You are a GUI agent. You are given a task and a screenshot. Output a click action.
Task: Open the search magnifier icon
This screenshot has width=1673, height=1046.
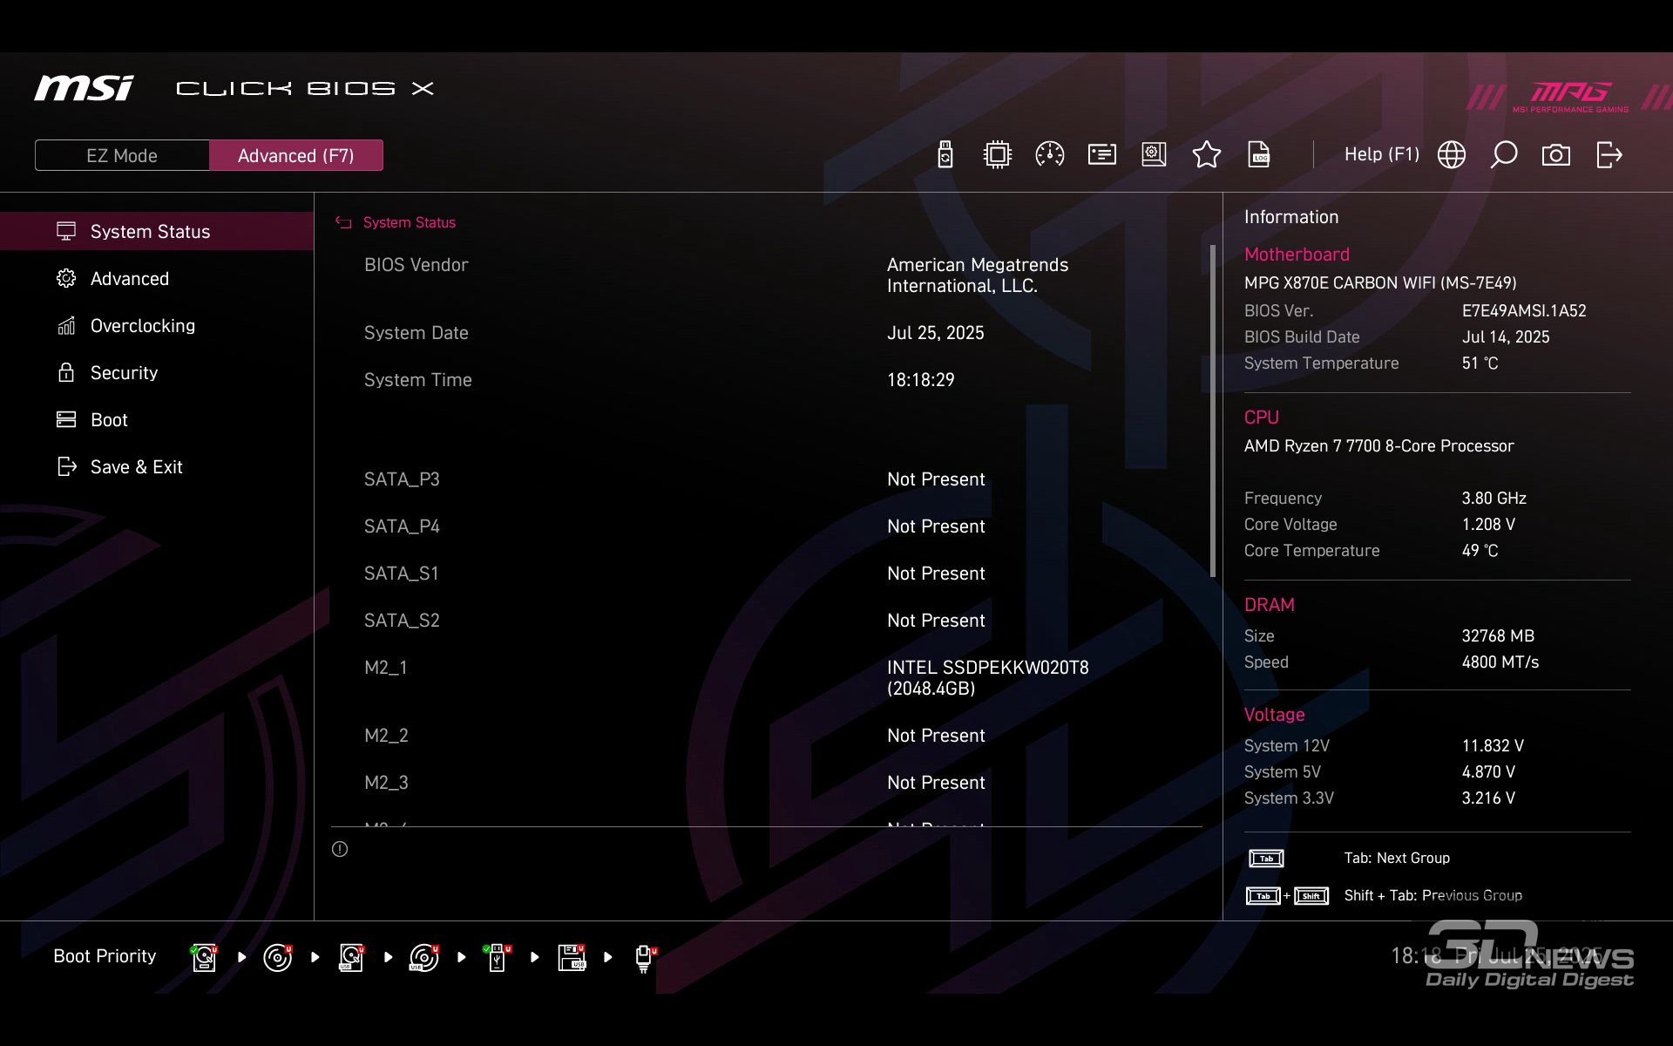click(1504, 155)
